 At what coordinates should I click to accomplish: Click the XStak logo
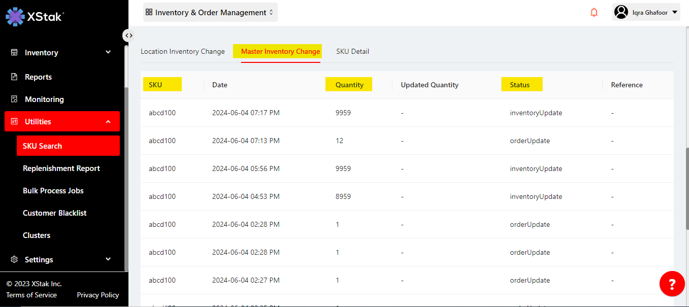click(35, 16)
